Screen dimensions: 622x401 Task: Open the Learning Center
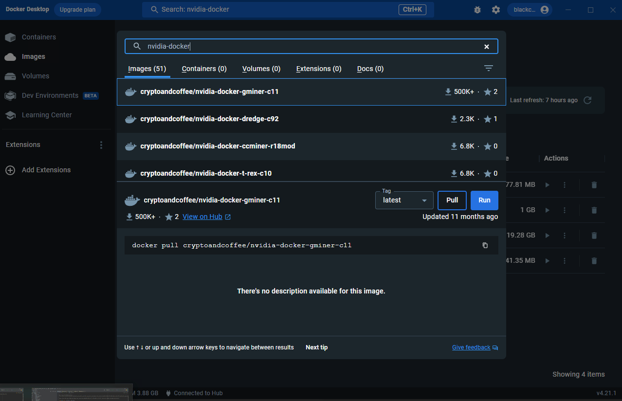pyautogui.click(x=46, y=115)
